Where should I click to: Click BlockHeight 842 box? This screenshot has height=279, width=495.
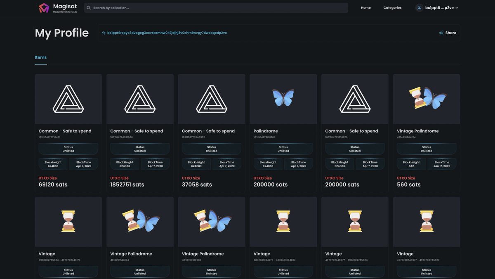[x=411, y=164]
